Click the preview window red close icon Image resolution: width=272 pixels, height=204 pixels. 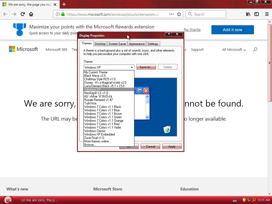[x=146, y=91]
